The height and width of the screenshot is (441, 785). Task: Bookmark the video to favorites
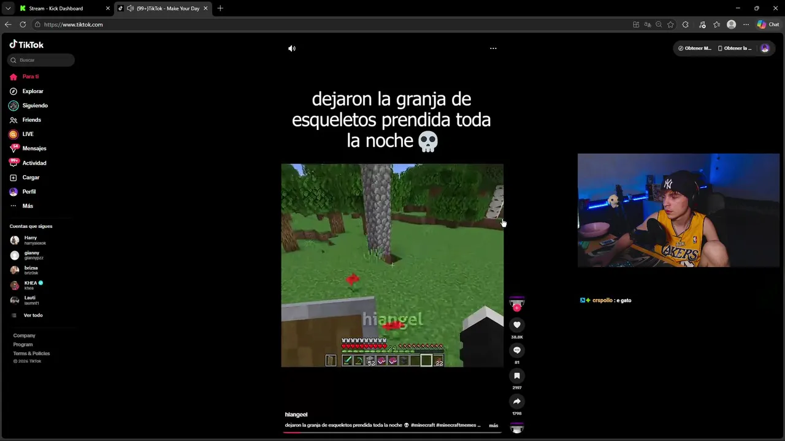click(517, 376)
